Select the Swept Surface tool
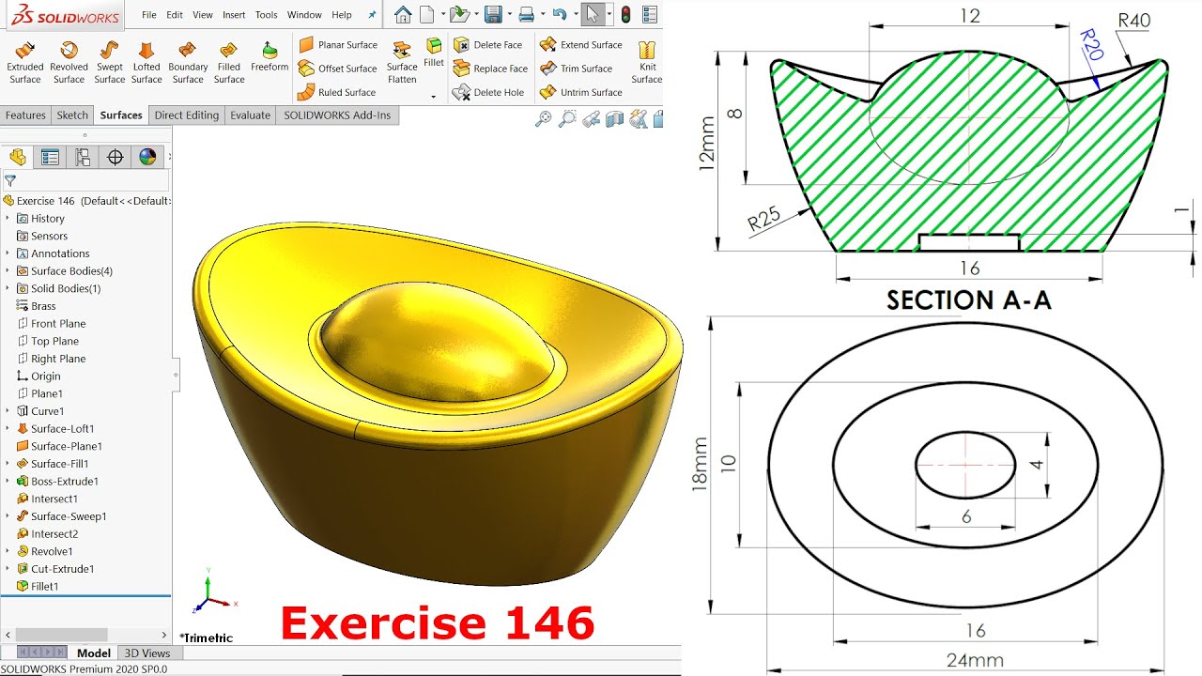The width and height of the screenshot is (1202, 676). point(110,62)
